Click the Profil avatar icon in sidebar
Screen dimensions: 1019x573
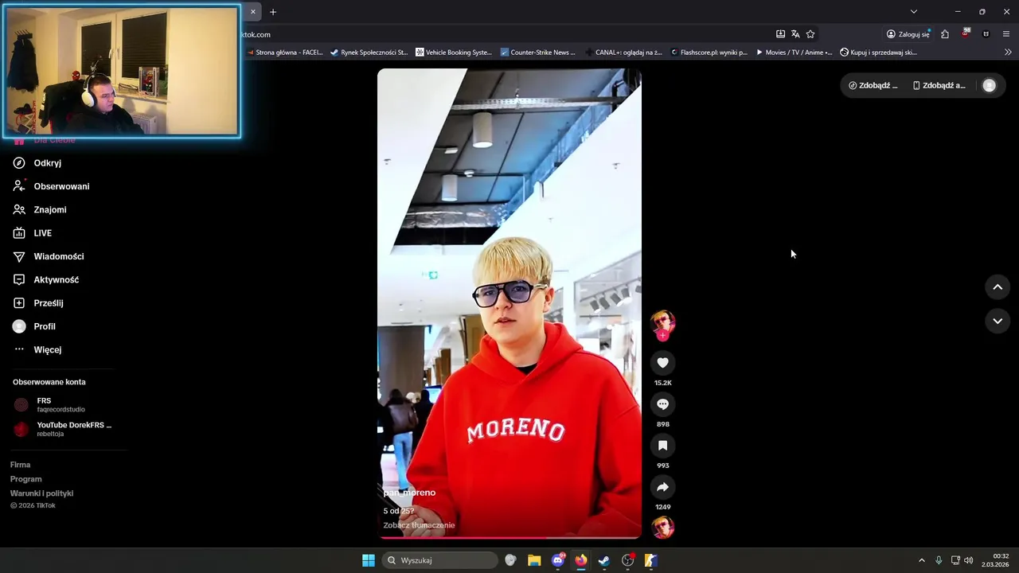(19, 326)
